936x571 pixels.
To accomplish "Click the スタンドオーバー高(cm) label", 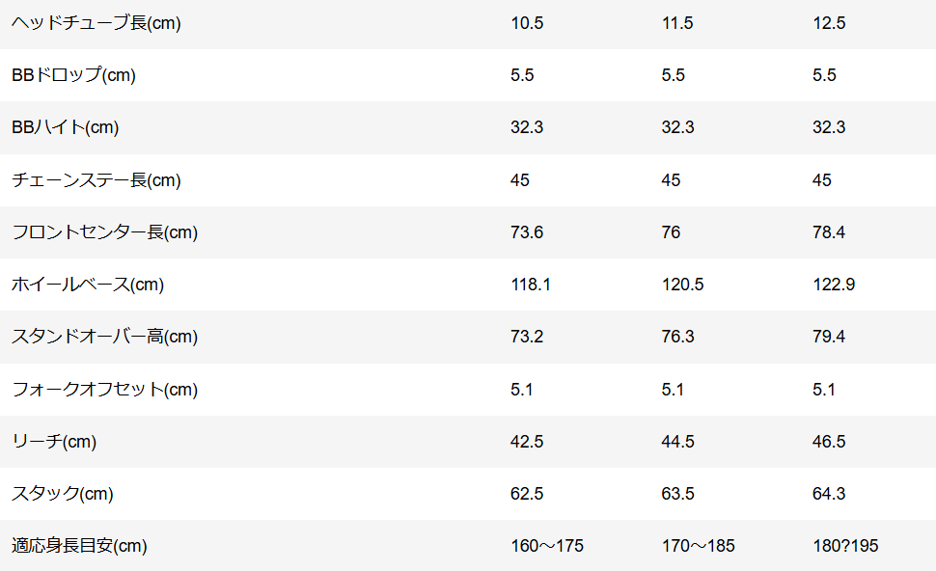I will tap(104, 337).
